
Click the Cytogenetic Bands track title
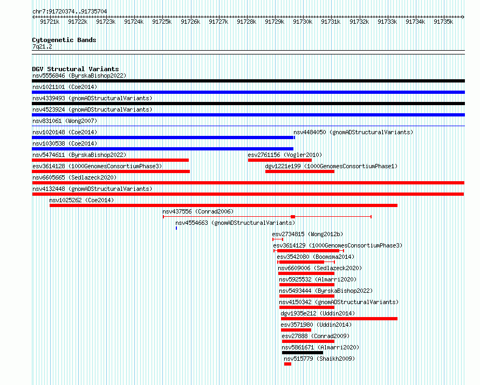coord(64,40)
